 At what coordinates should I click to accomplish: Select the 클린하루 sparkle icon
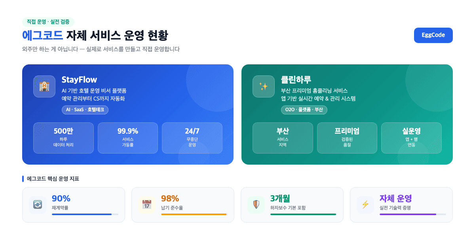[x=264, y=86]
